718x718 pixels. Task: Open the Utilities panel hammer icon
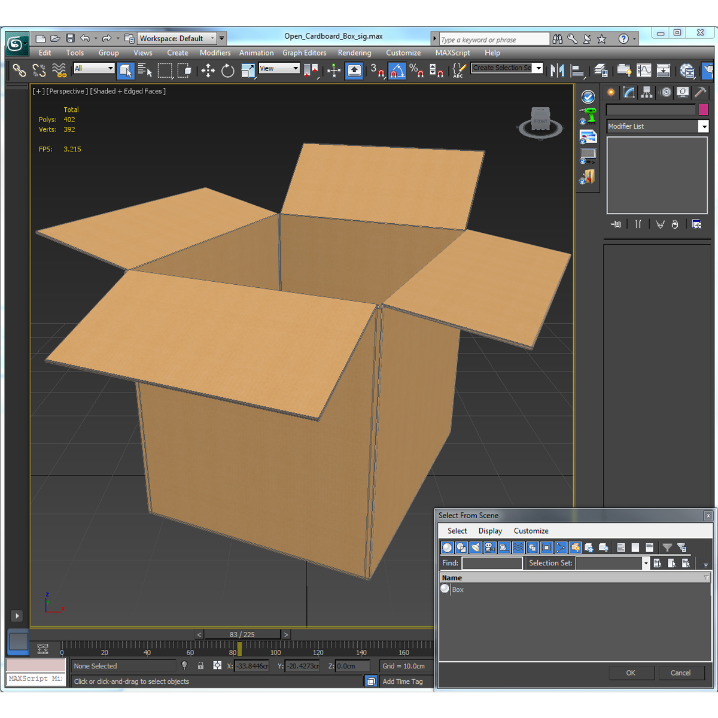(x=701, y=92)
